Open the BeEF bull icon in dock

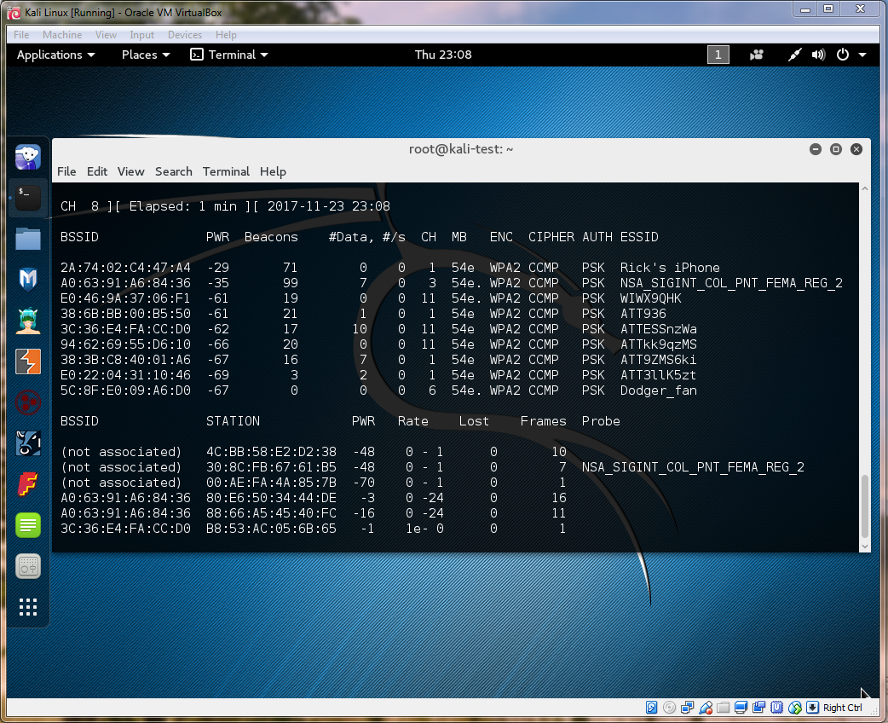point(28,443)
